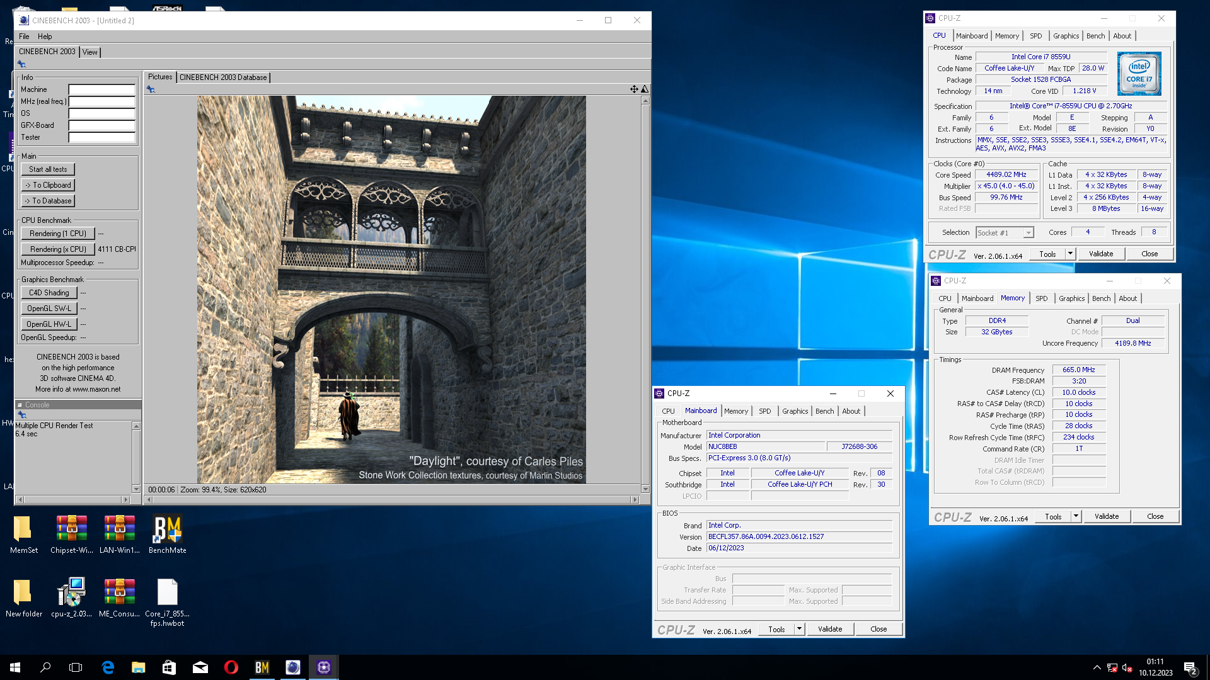Image resolution: width=1210 pixels, height=680 pixels.
Task: Launch Edge browser from taskbar
Action: 108,667
